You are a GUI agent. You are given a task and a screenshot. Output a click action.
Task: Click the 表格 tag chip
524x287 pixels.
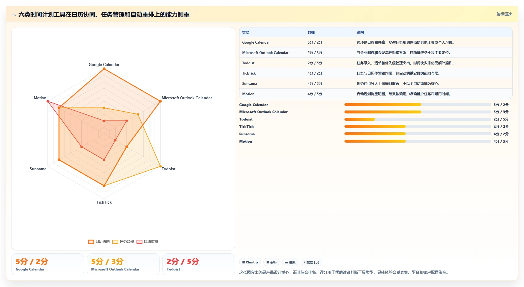pos(271,262)
